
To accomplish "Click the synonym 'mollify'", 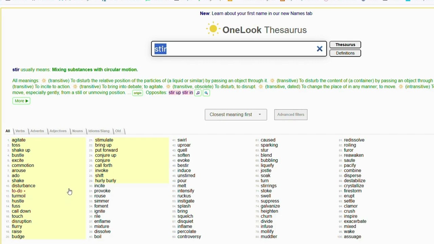I will [267, 231].
